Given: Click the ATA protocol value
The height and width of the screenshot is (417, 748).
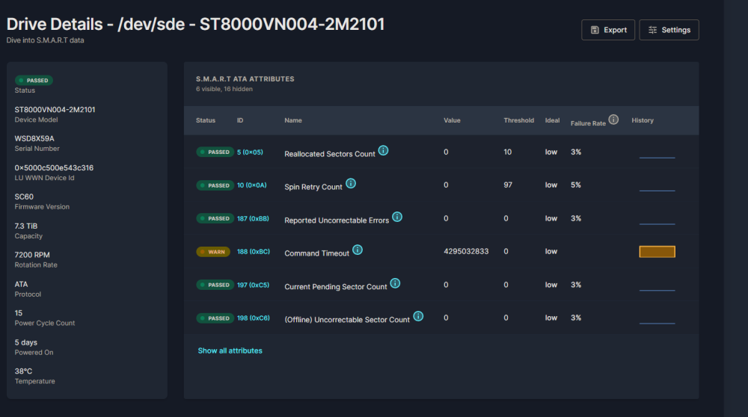Looking at the screenshot, I should pos(21,284).
